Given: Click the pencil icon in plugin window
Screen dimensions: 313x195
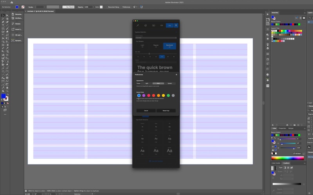Looking at the screenshot, I should pos(138,25).
